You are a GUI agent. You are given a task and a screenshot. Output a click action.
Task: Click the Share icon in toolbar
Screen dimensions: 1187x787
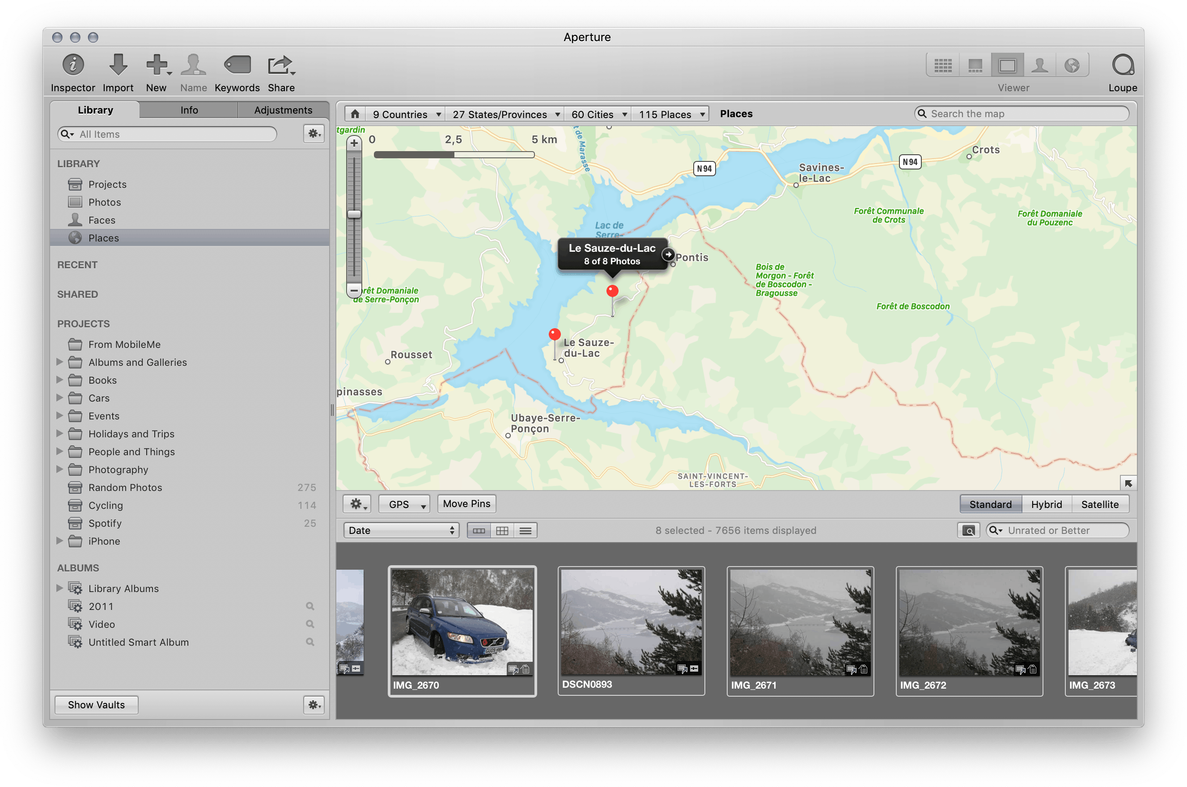(x=280, y=65)
